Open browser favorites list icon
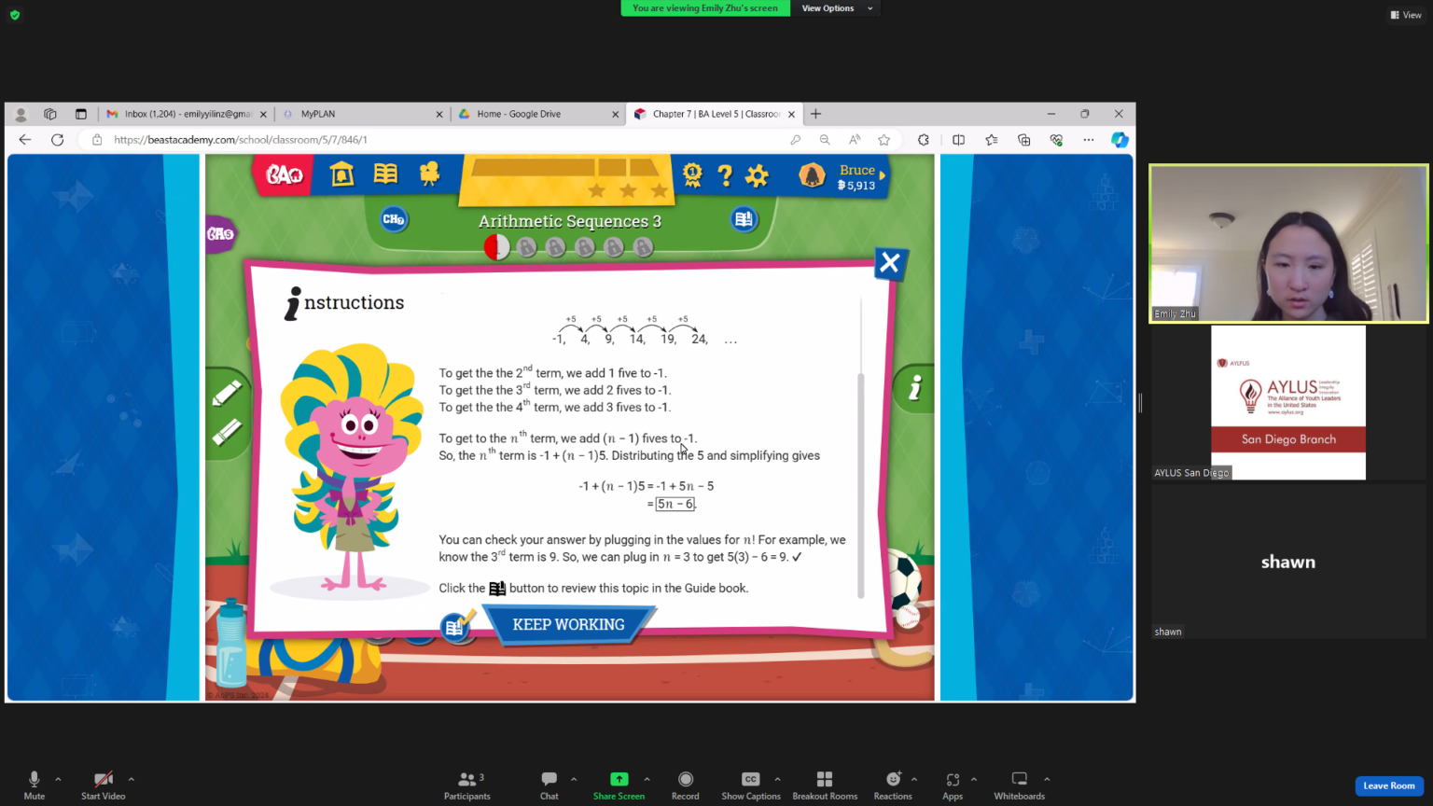This screenshot has width=1433, height=806. (991, 140)
